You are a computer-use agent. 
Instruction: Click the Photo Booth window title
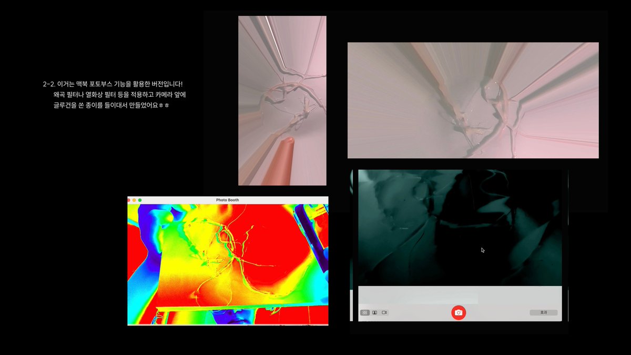click(x=227, y=200)
